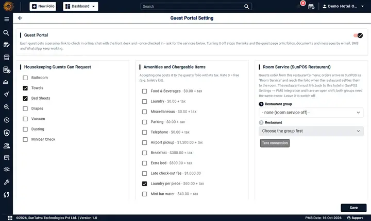Check the Mini bar water checkbox

tap(144, 194)
